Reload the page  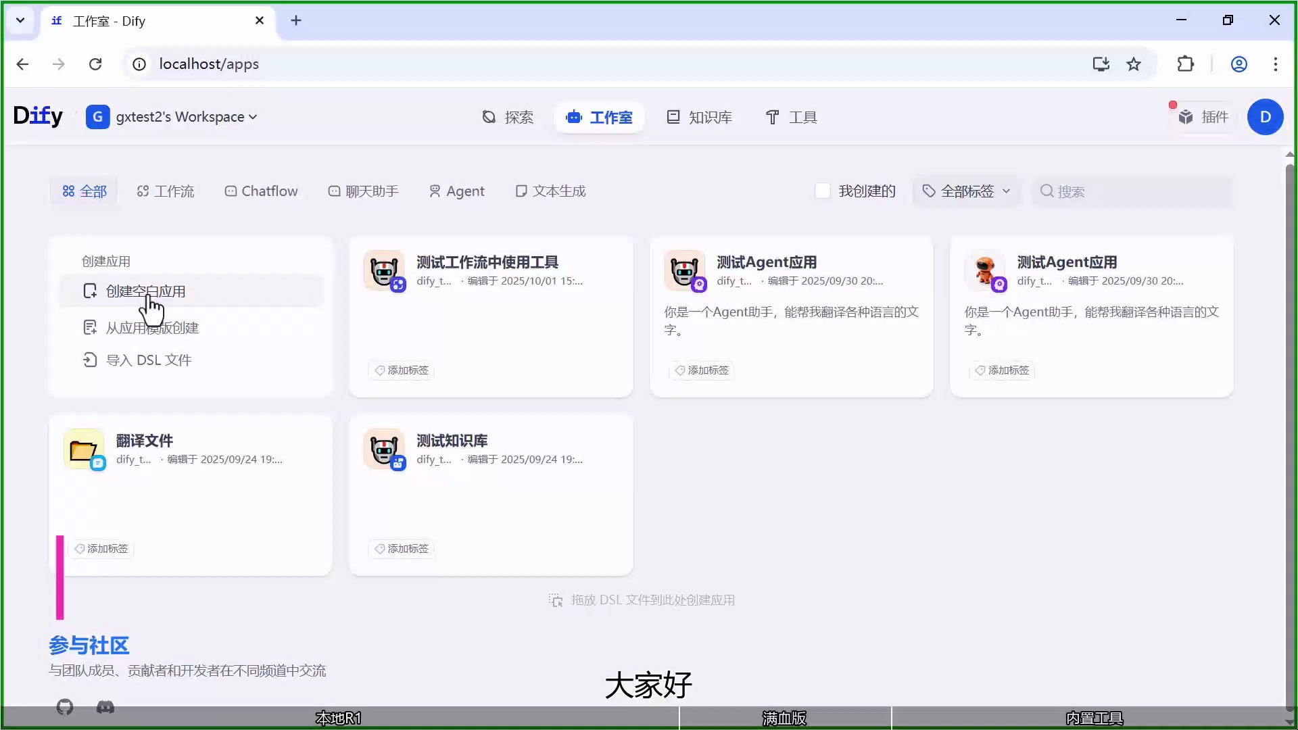pyautogui.click(x=95, y=64)
